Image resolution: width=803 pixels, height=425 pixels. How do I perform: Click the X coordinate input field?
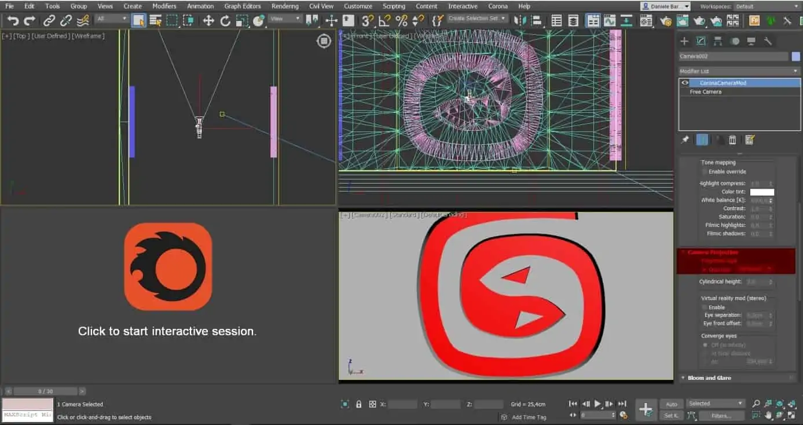[x=402, y=404]
